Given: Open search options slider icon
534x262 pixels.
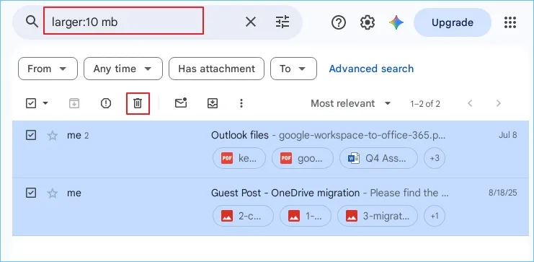Looking at the screenshot, I should click(x=282, y=22).
